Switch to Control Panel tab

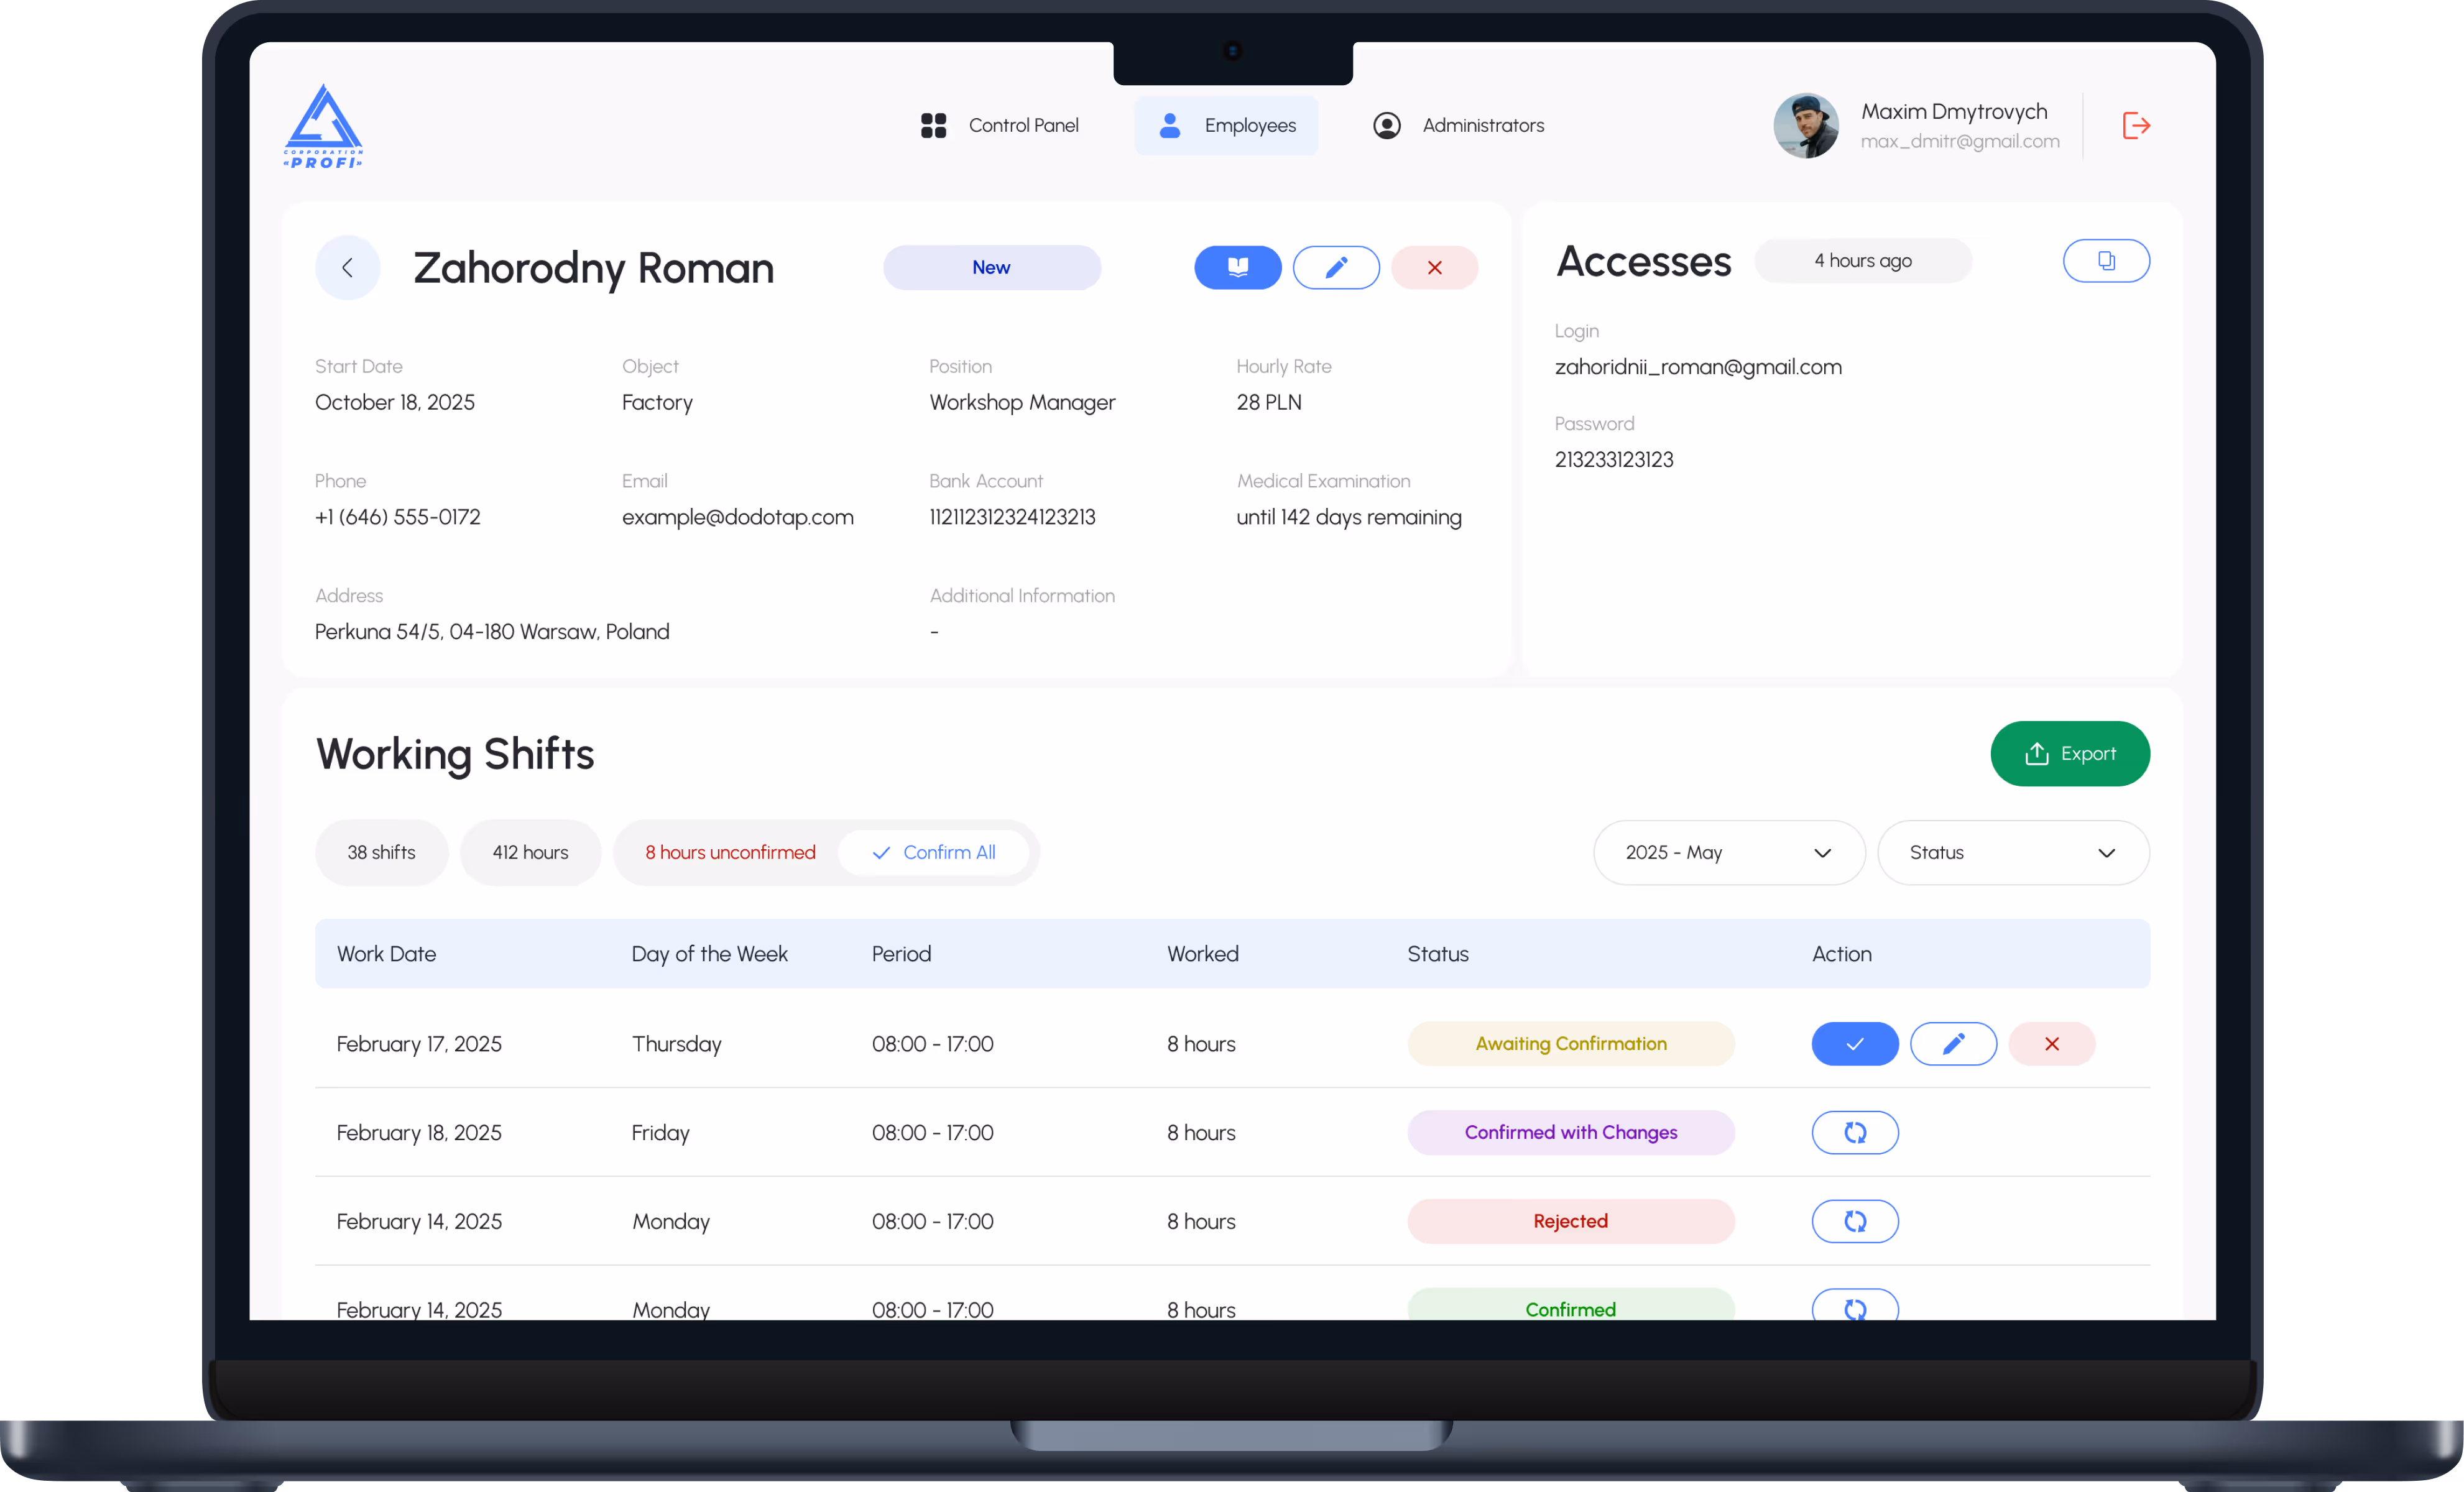[x=999, y=125]
